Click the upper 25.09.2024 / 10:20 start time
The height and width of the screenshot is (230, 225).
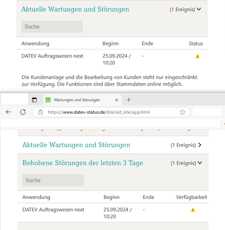[117, 59]
